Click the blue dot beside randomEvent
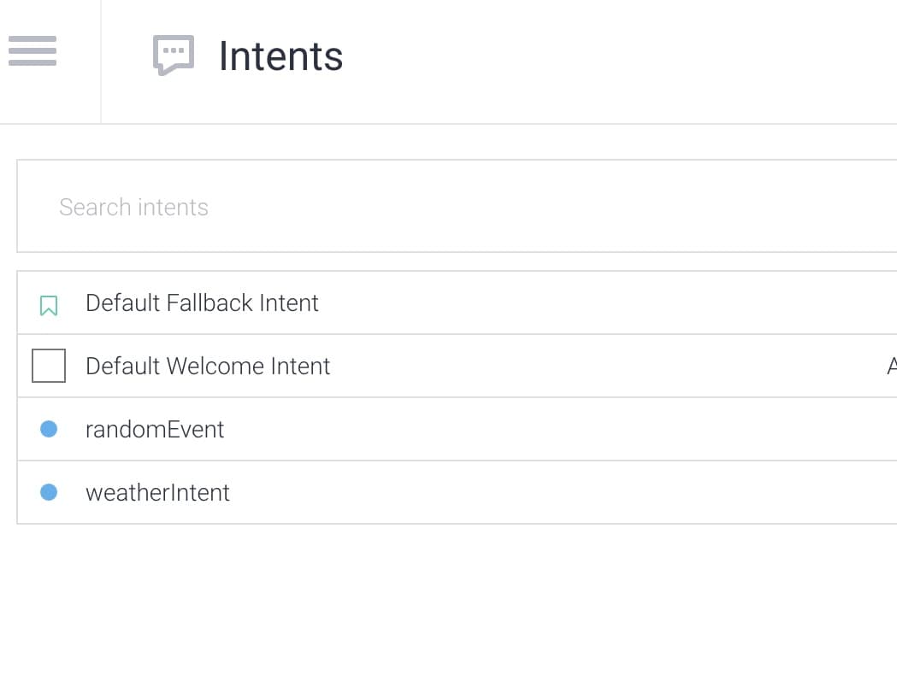897x675 pixels. 49,429
